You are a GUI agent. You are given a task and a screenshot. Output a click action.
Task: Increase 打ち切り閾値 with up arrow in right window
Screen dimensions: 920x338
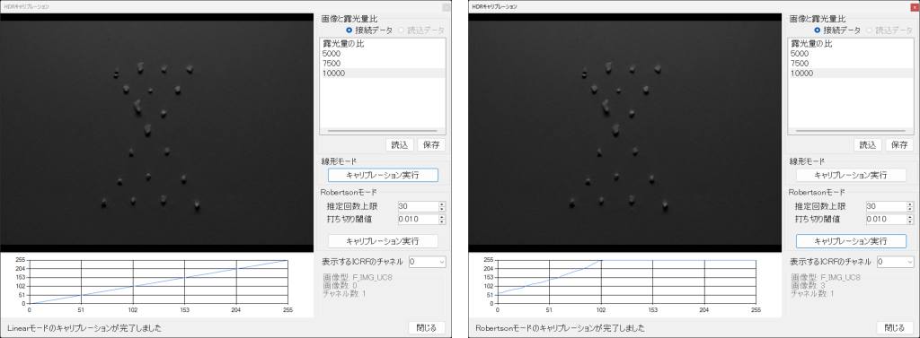[910, 217]
